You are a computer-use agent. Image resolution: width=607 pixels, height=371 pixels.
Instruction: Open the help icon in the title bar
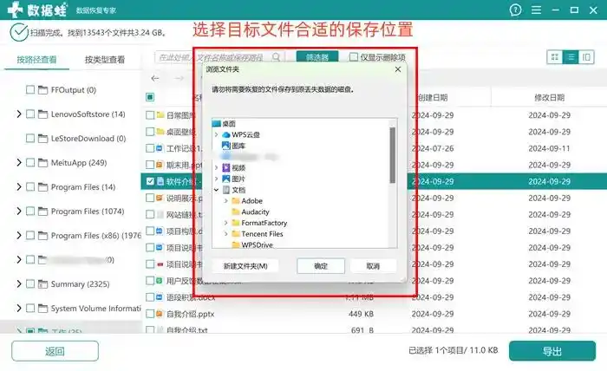coord(516,10)
